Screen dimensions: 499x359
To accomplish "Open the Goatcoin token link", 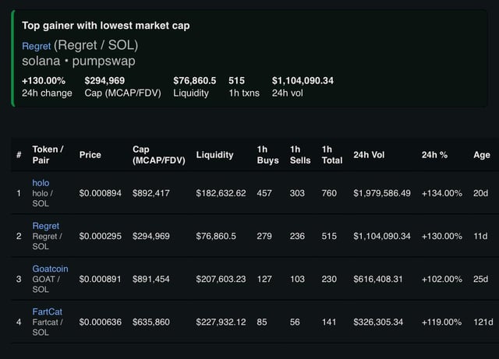I will coord(50,268).
